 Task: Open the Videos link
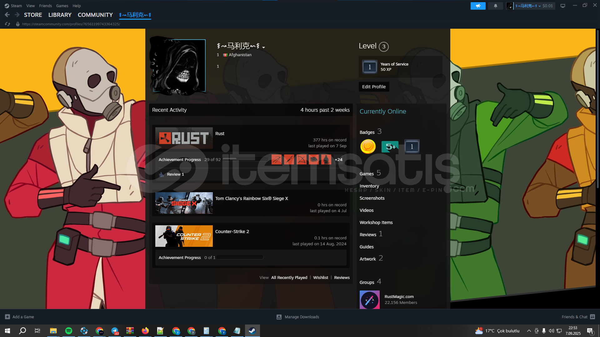pos(367,210)
